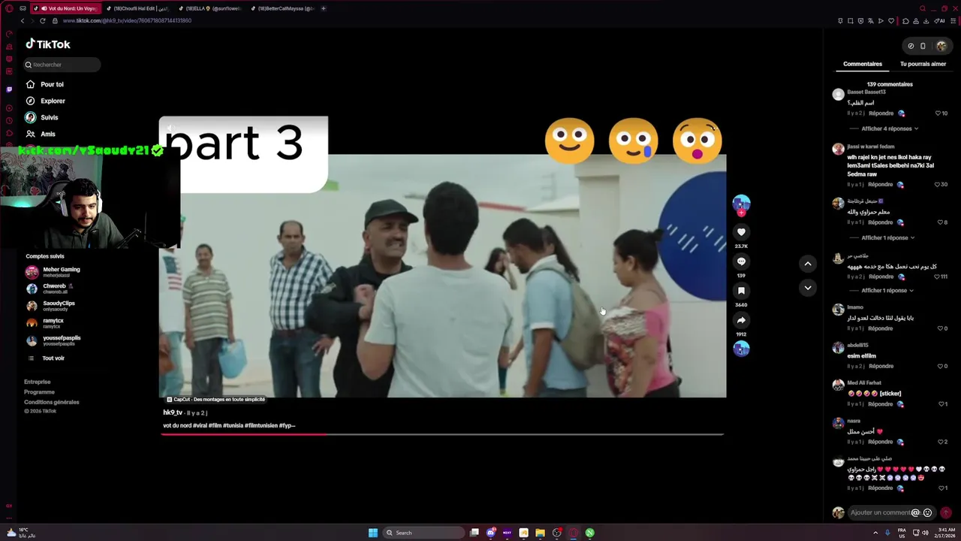This screenshot has width=961, height=541.
Task: Go to next video with down arrow
Action: 808,288
